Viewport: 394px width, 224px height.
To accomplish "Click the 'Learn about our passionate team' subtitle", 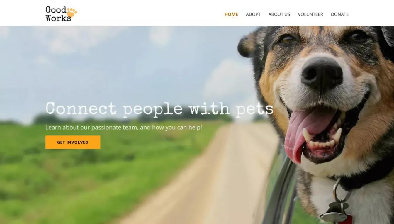I will click(124, 128).
